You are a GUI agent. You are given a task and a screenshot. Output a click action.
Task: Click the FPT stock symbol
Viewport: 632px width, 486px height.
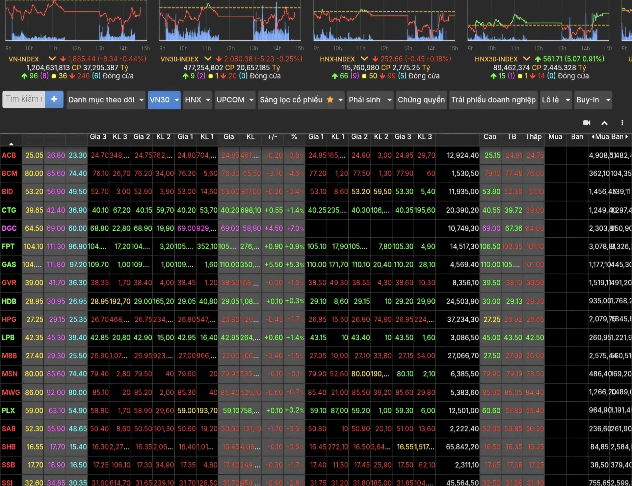[8, 246]
